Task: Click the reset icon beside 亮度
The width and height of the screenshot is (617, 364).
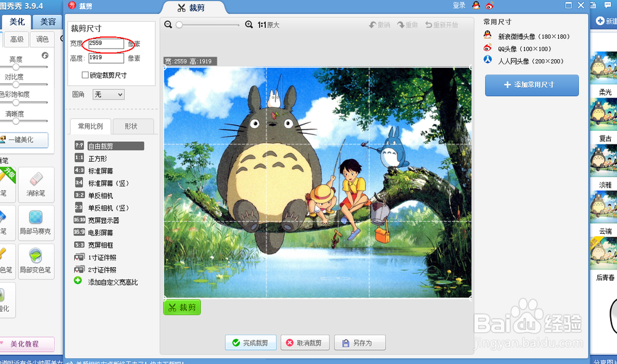Action: (x=45, y=56)
